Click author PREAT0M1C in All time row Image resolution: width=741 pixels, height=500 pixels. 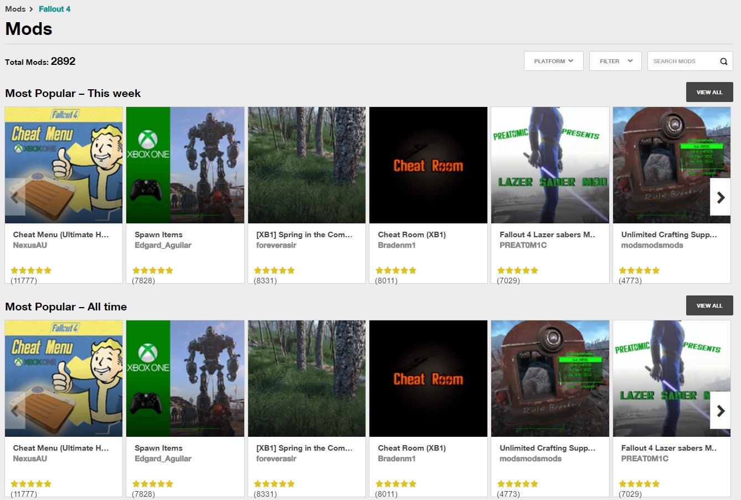(645, 458)
